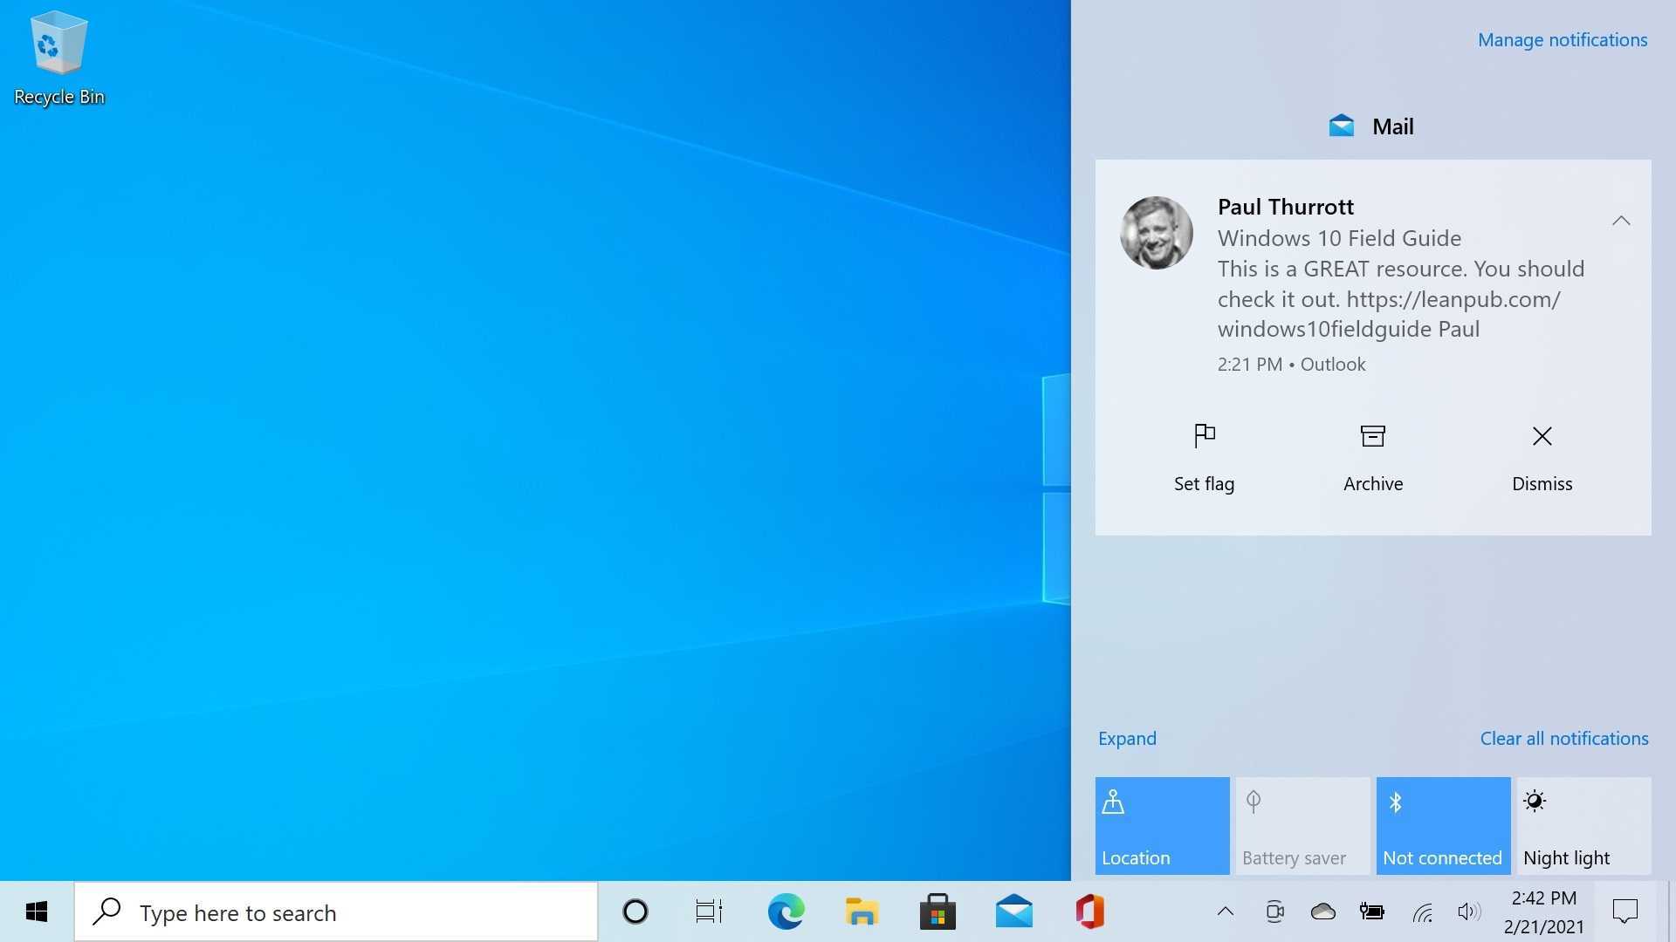Toggle the Location quick action tile
This screenshot has width=1676, height=942.
point(1162,825)
